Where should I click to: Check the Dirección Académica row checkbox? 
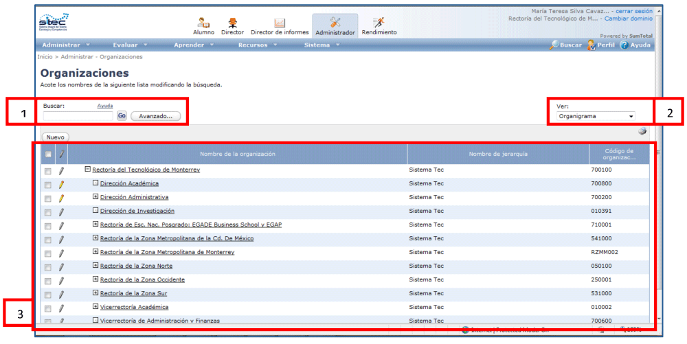[x=48, y=185]
